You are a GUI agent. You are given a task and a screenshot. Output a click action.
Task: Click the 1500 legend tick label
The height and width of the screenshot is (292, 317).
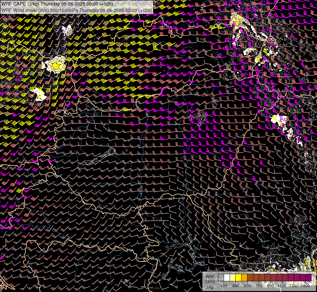305,286
